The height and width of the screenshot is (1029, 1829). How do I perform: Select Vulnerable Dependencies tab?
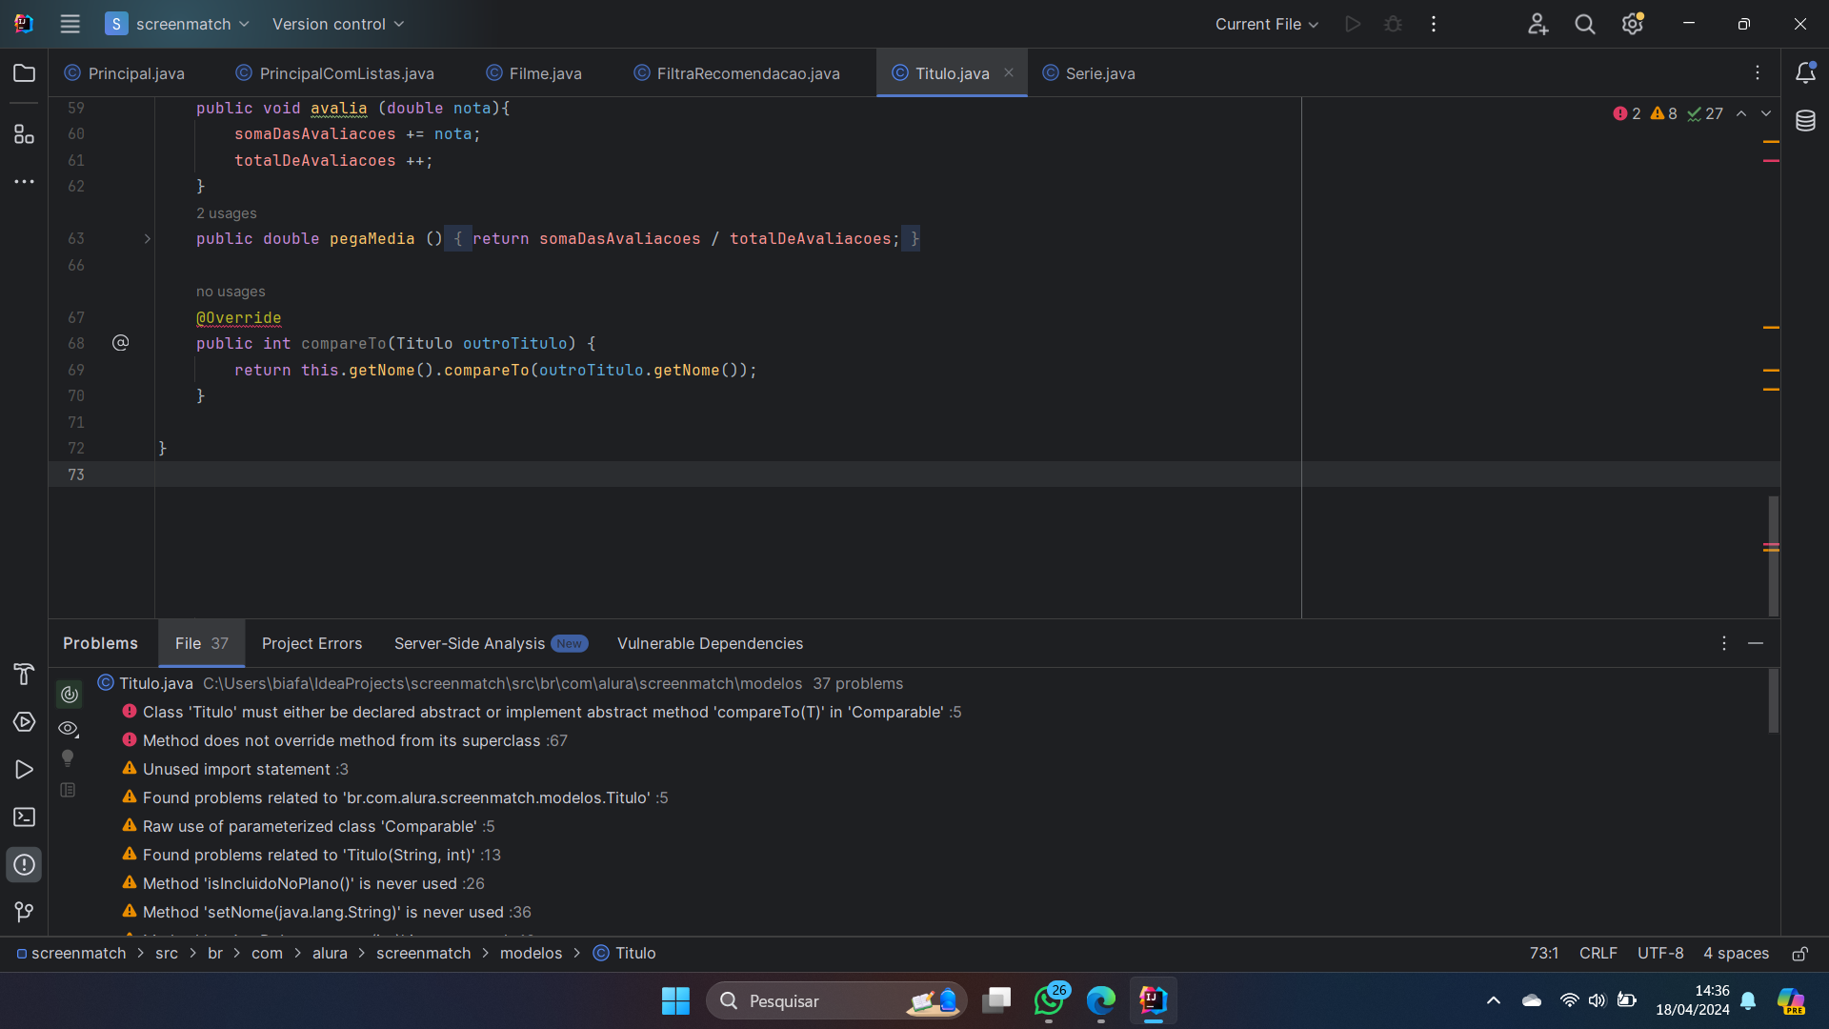click(710, 643)
